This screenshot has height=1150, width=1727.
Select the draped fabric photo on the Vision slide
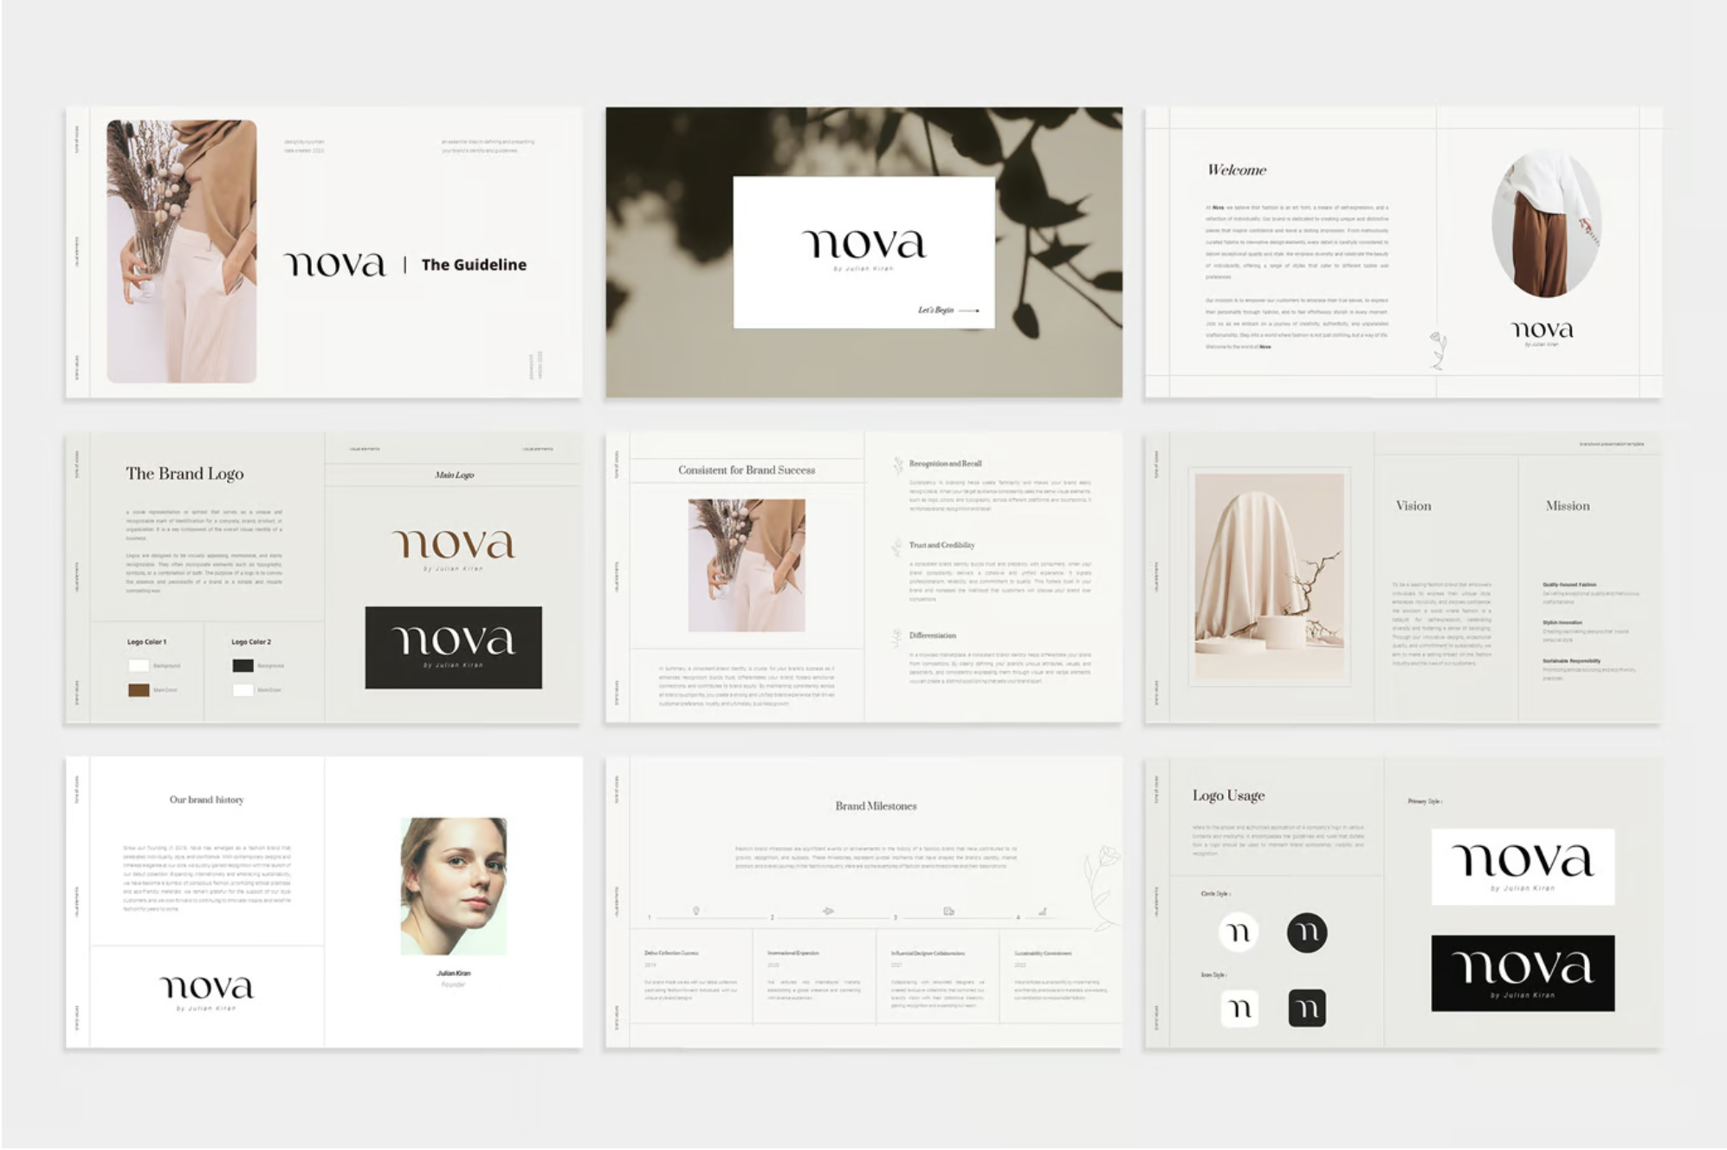[x=1270, y=576]
